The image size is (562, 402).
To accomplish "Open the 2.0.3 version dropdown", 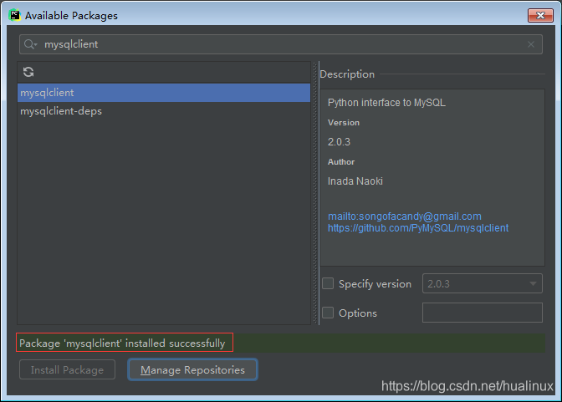I will click(x=482, y=283).
